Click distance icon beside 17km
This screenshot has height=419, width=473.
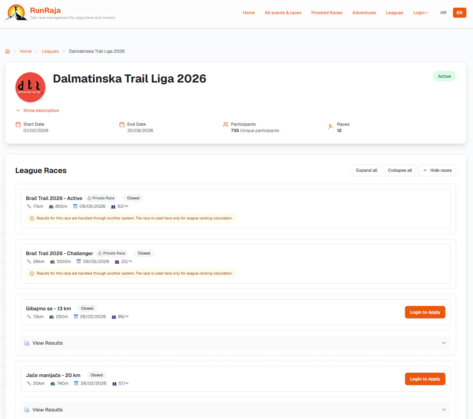[x=29, y=206]
